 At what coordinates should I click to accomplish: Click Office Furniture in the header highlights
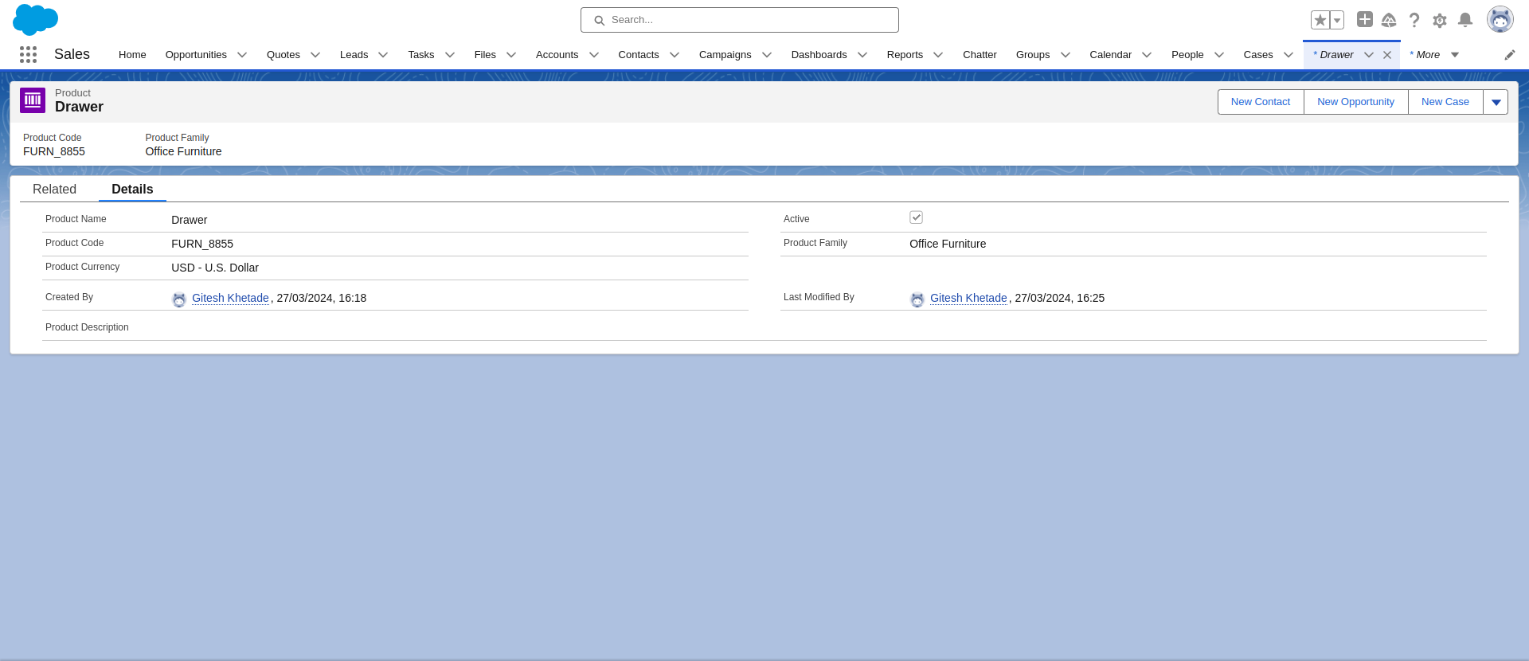point(183,151)
